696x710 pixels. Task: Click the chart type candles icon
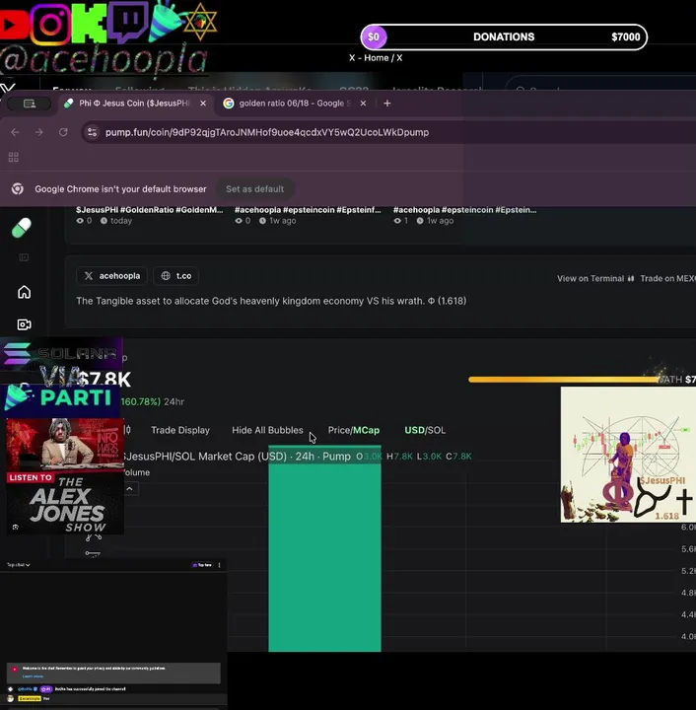click(127, 430)
